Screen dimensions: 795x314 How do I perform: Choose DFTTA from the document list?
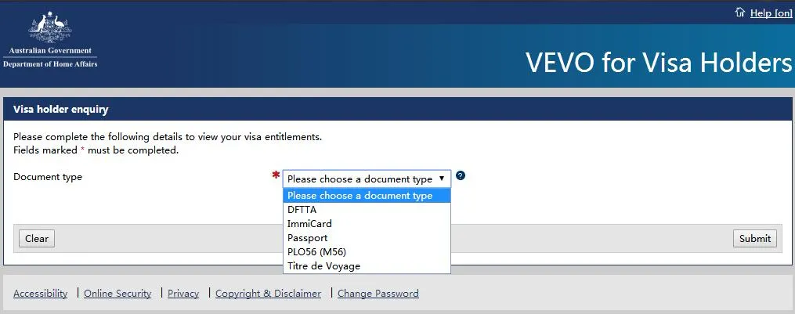[x=302, y=210]
